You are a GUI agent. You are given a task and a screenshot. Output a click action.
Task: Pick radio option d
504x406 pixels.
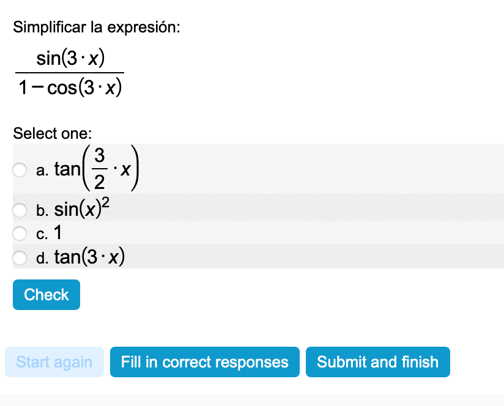(20, 257)
